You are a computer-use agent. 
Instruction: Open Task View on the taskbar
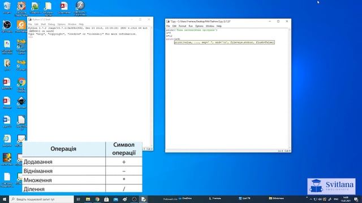79,199
